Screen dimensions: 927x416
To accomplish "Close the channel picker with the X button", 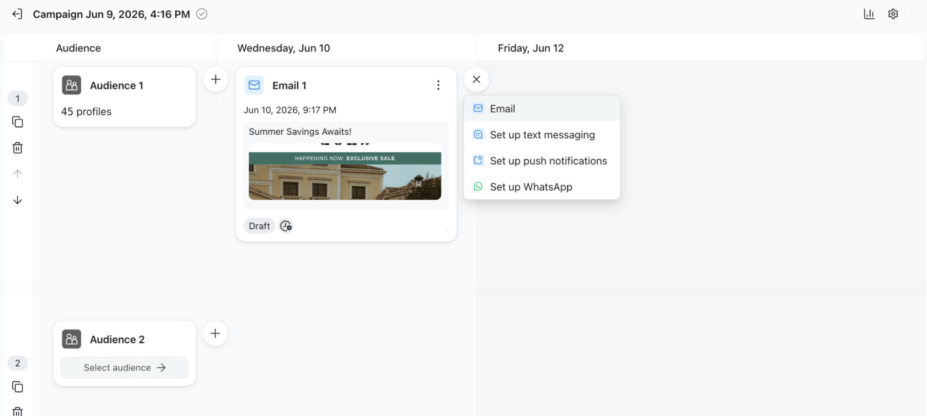I will [476, 79].
